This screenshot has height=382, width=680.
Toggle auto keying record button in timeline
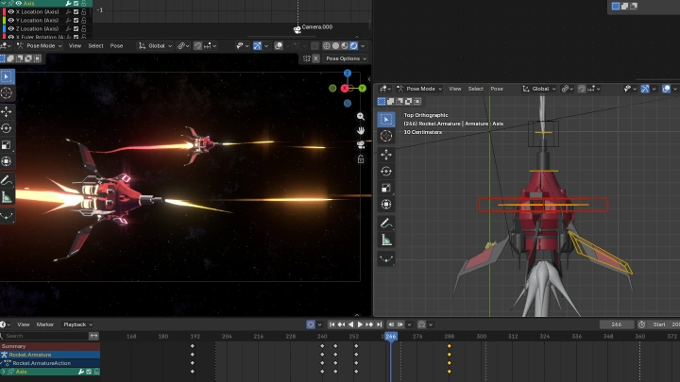point(311,324)
